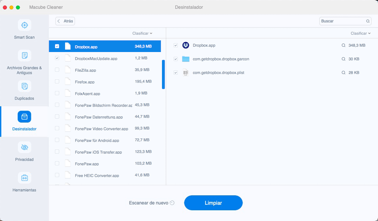Image resolution: width=378 pixels, height=221 pixels.
Task: Uncheck Dropbox.app in the details pane
Action: [x=175, y=45]
